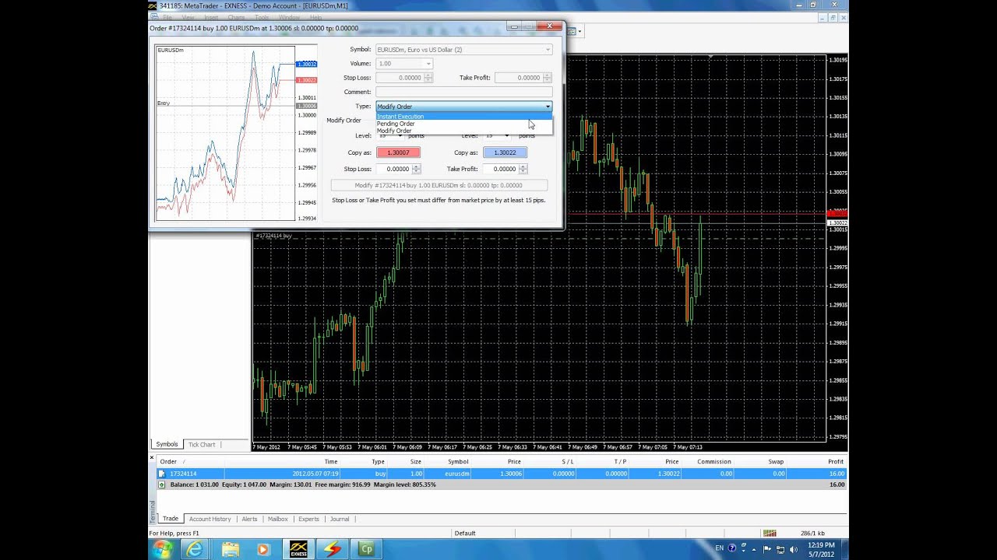Click the EXNESS MetaTrader taskbar icon
Viewport: 997px width, 560px height.
(298, 549)
